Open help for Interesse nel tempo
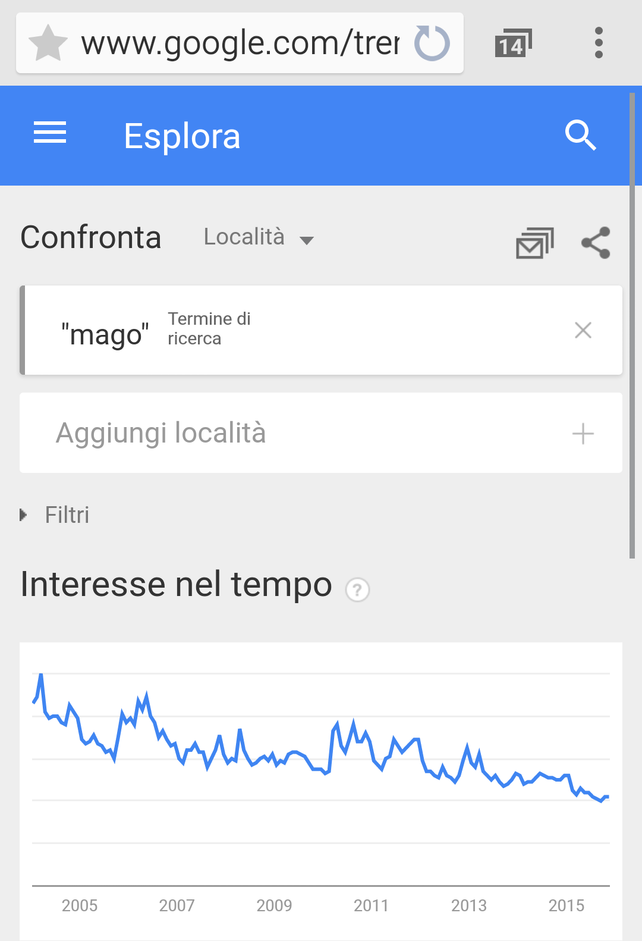 tap(357, 590)
